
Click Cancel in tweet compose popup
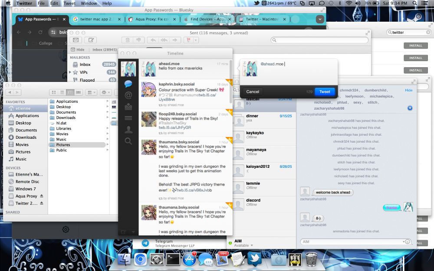point(253,91)
